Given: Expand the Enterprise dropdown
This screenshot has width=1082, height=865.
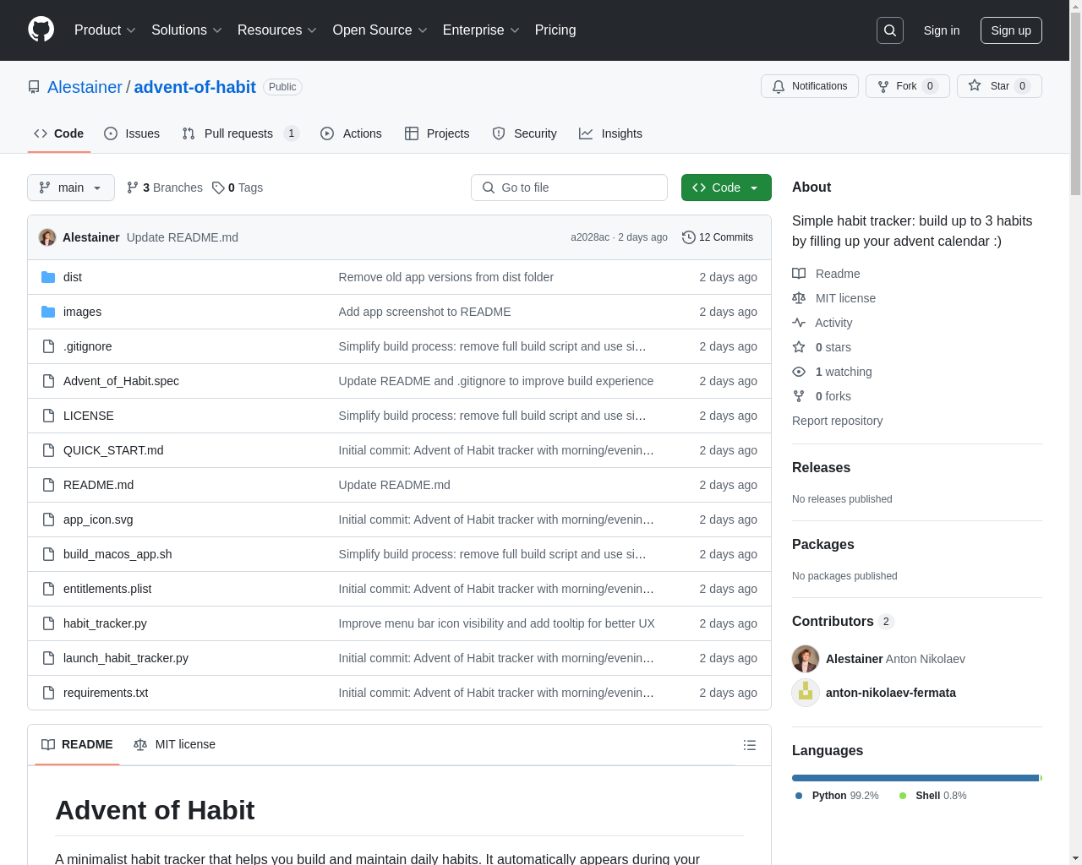Looking at the screenshot, I should [482, 30].
